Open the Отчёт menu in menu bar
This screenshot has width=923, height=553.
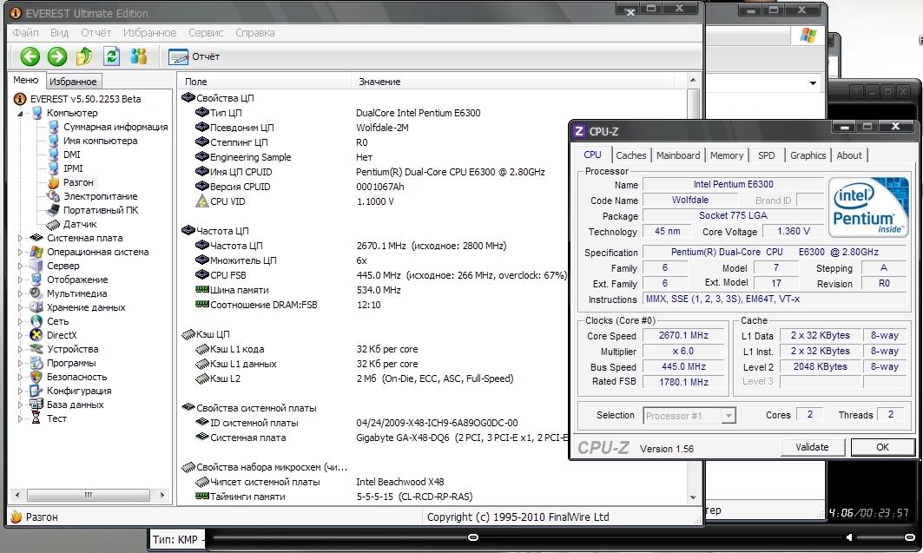tap(96, 32)
